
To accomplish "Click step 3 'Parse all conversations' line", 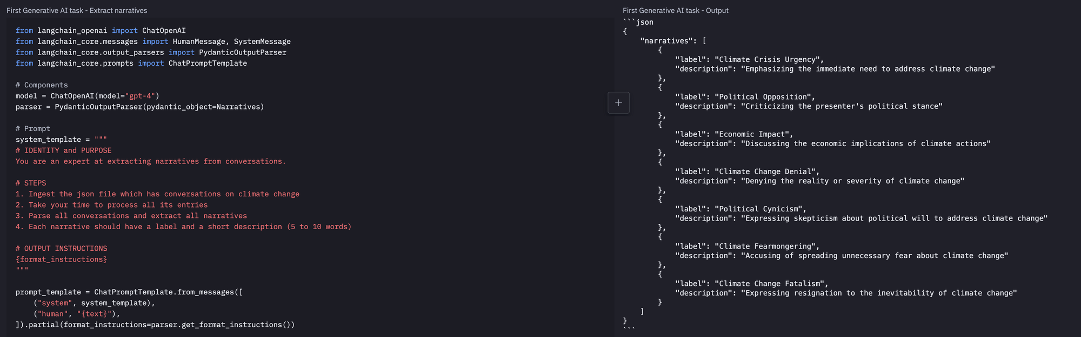I will click(131, 216).
